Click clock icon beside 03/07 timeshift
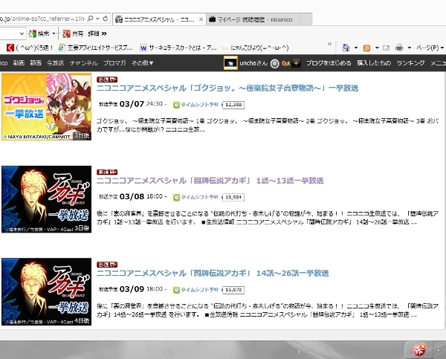The height and width of the screenshot is (359, 446). (176, 105)
